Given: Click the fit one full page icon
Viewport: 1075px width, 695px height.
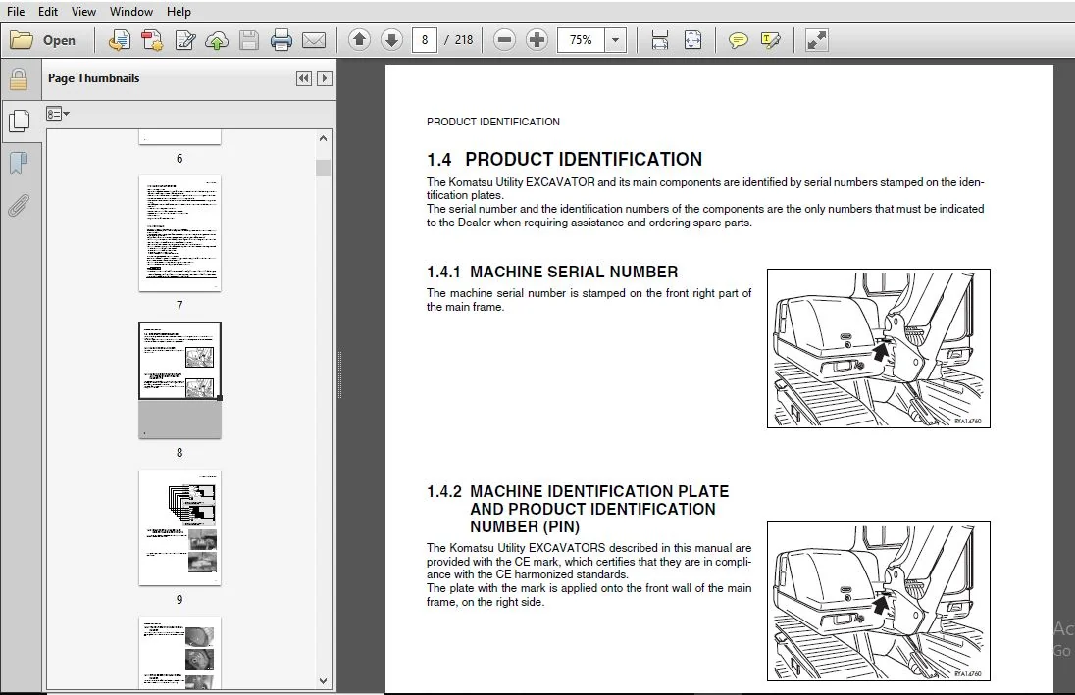Looking at the screenshot, I should pos(693,40).
